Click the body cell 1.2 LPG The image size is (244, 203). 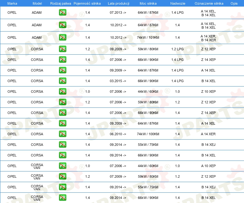point(178,49)
